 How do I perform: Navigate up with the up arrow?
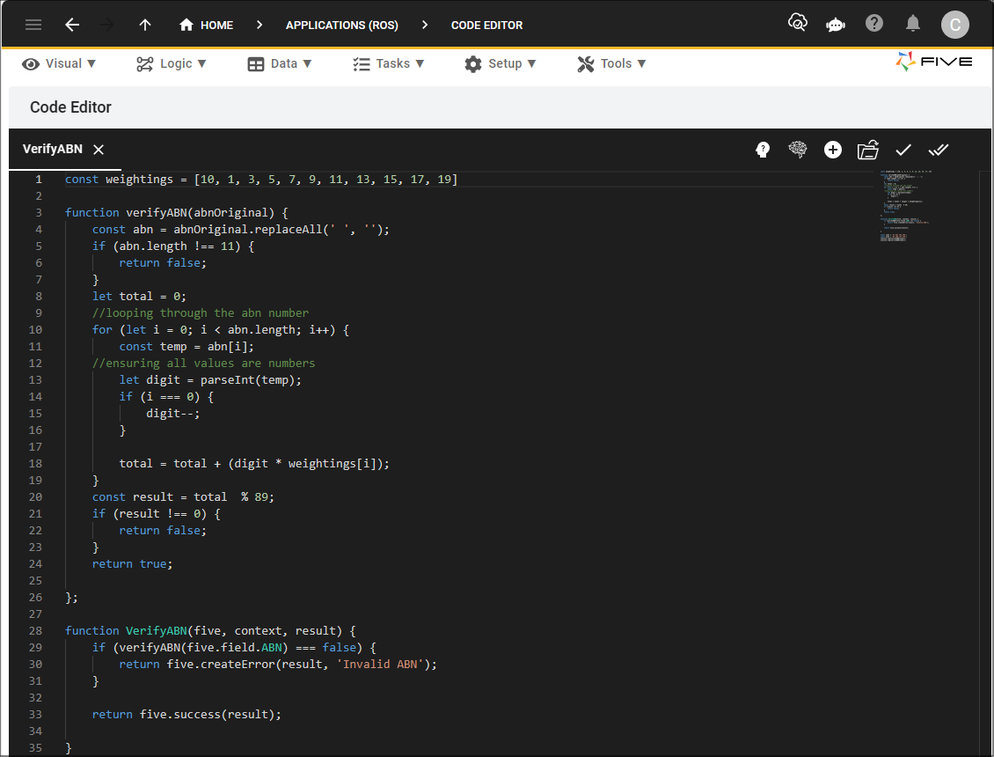point(144,25)
